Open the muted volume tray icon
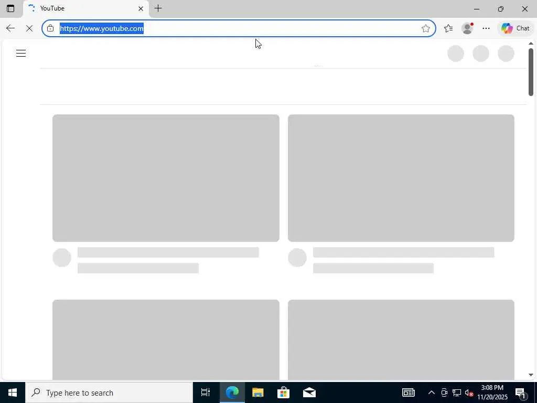Image resolution: width=537 pixels, height=403 pixels. pos(469,393)
